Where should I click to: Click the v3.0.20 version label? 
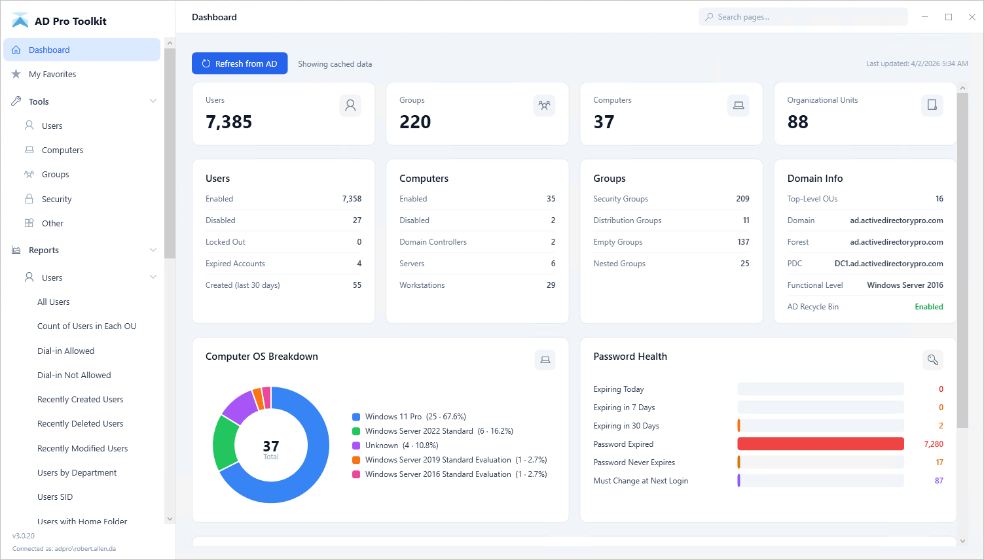click(x=24, y=536)
